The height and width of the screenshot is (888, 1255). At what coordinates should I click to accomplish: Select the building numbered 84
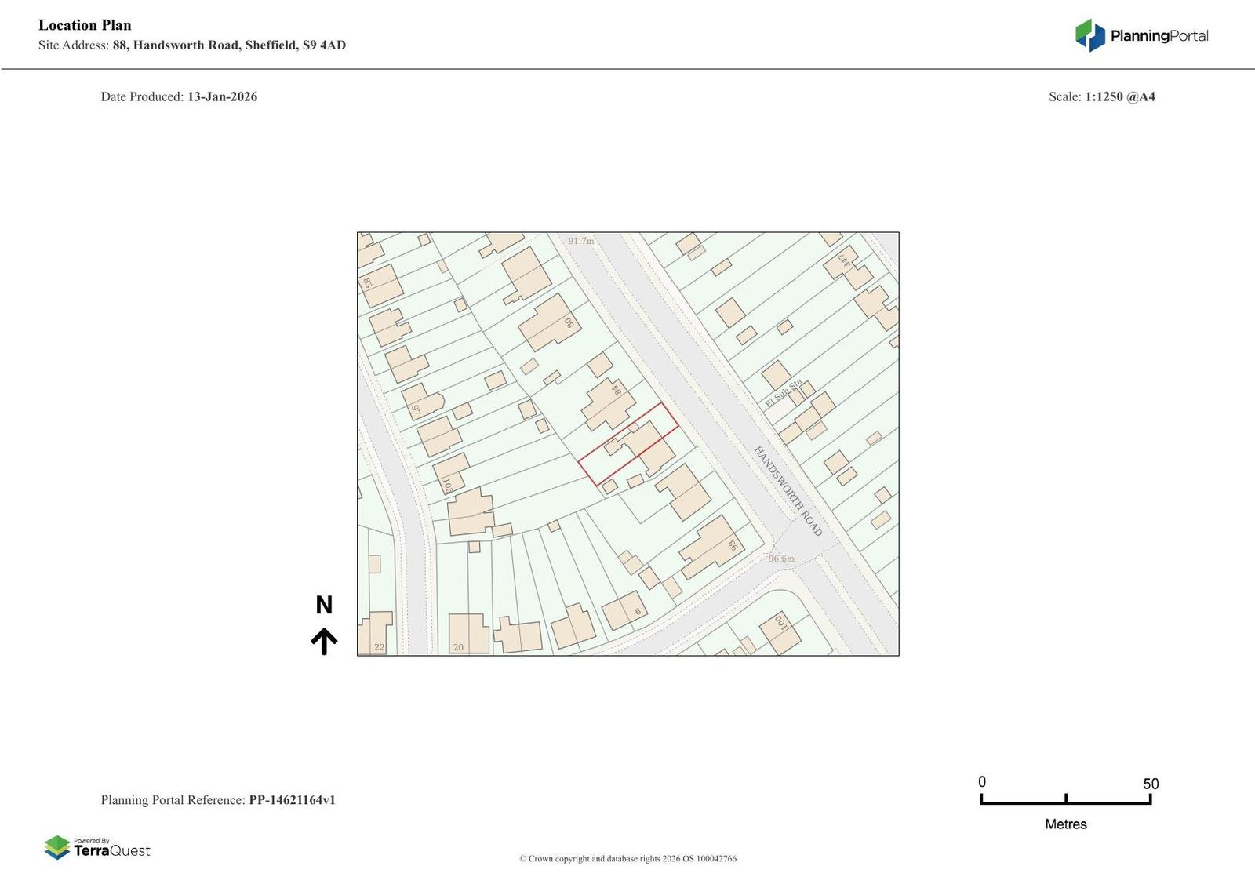[x=607, y=403]
